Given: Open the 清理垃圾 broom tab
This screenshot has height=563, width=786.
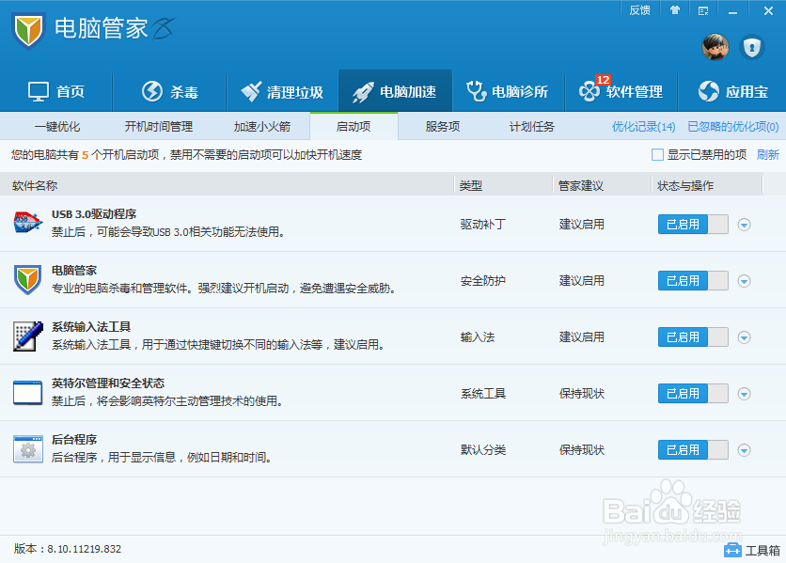Looking at the screenshot, I should (282, 92).
